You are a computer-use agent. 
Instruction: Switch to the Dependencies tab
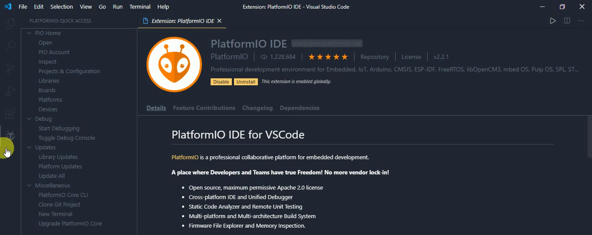point(299,108)
